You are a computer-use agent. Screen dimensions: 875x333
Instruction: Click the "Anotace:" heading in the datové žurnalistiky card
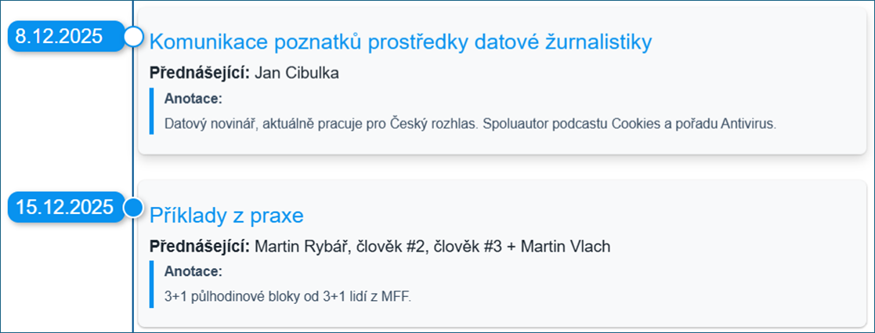[x=193, y=99]
